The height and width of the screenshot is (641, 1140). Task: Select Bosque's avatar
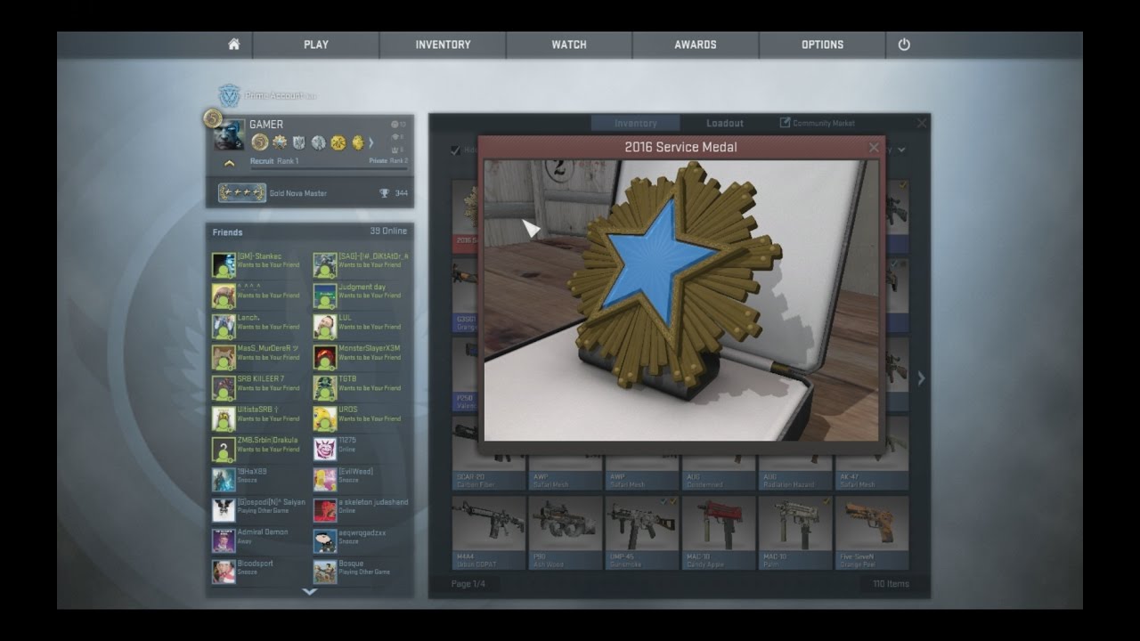click(x=325, y=572)
